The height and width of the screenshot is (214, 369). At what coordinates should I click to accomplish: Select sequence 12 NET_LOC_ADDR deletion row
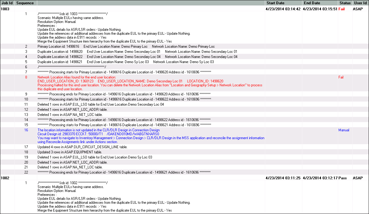click(x=184, y=110)
